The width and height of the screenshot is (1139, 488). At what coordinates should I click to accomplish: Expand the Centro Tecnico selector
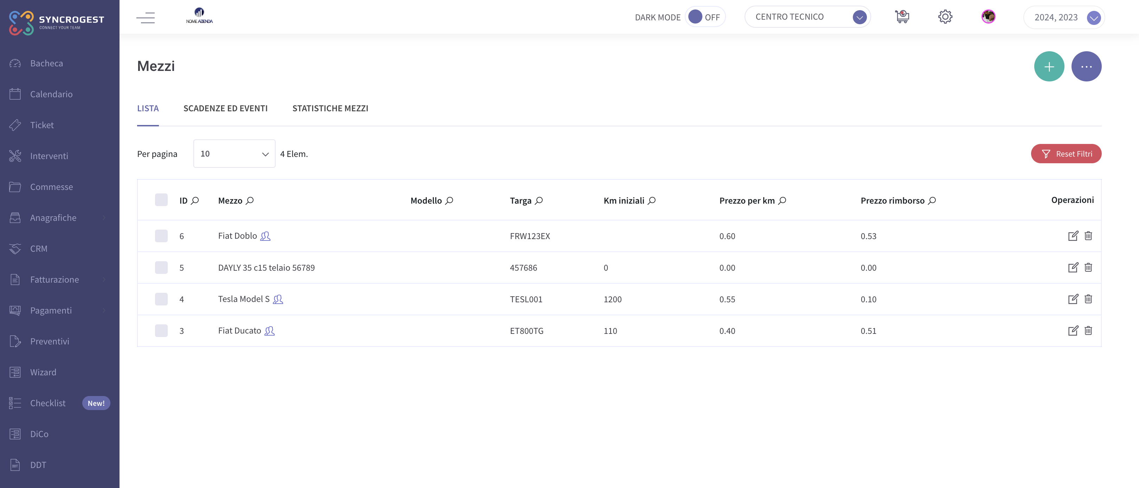point(807,17)
